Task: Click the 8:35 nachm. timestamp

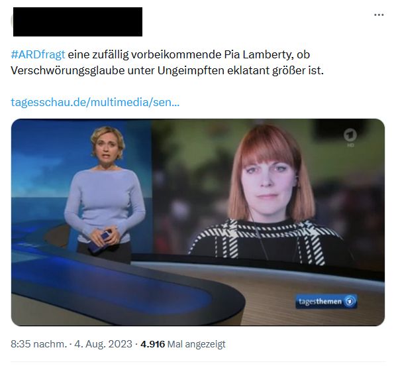Action: (x=38, y=344)
